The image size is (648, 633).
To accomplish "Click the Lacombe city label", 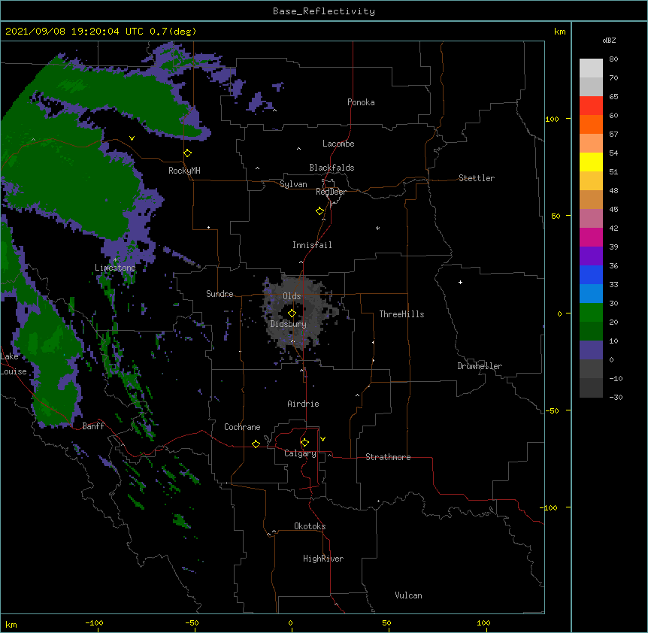I will 338,144.
